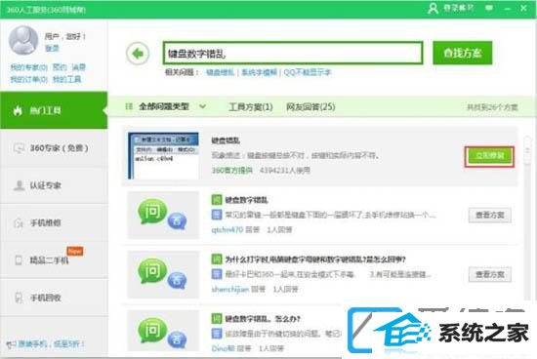
Task: Open related question 键盘错乱 link
Action: click(x=221, y=72)
